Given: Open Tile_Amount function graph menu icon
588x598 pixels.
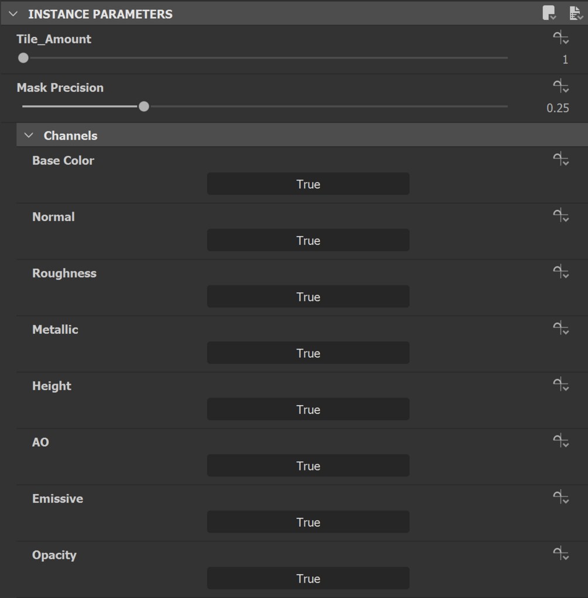Looking at the screenshot, I should pos(561,39).
